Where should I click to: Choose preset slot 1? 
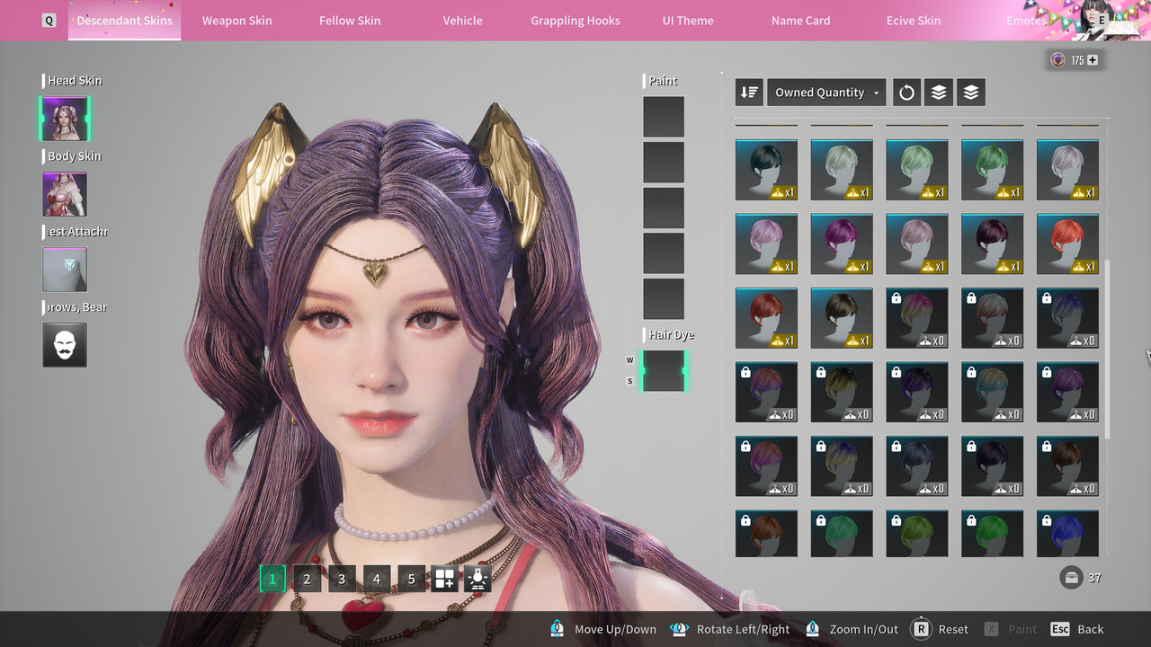point(272,579)
